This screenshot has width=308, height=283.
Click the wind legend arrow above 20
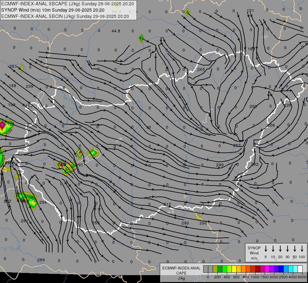click(280, 249)
